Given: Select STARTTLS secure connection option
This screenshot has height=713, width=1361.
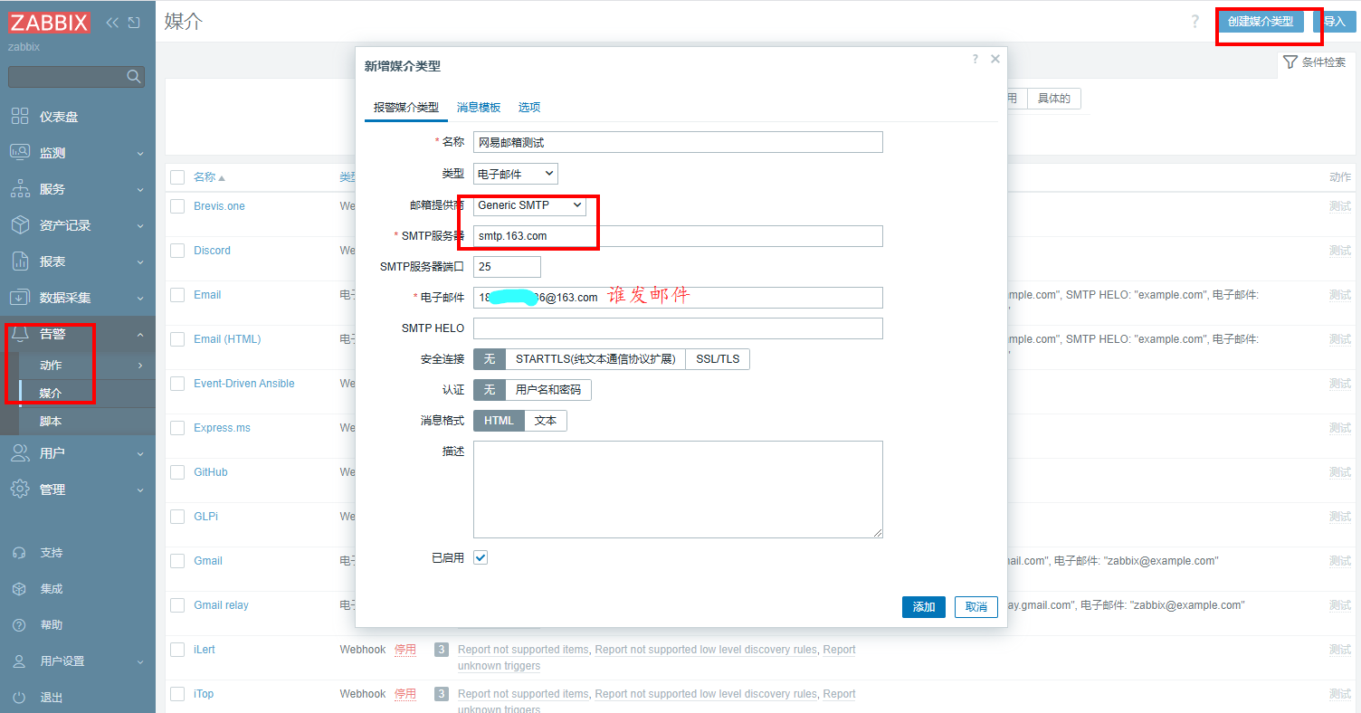Looking at the screenshot, I should (595, 359).
